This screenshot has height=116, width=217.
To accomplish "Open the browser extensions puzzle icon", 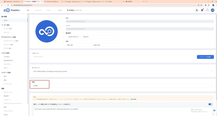I will pos(209,5).
